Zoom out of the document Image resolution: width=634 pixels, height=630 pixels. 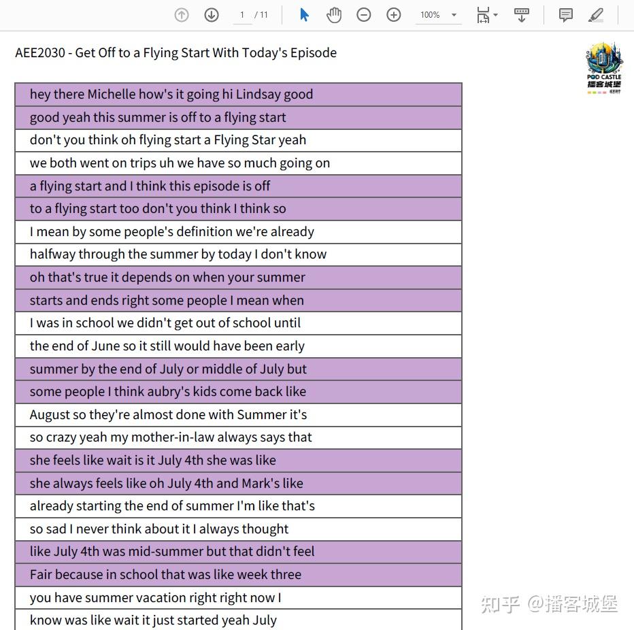pyautogui.click(x=364, y=14)
